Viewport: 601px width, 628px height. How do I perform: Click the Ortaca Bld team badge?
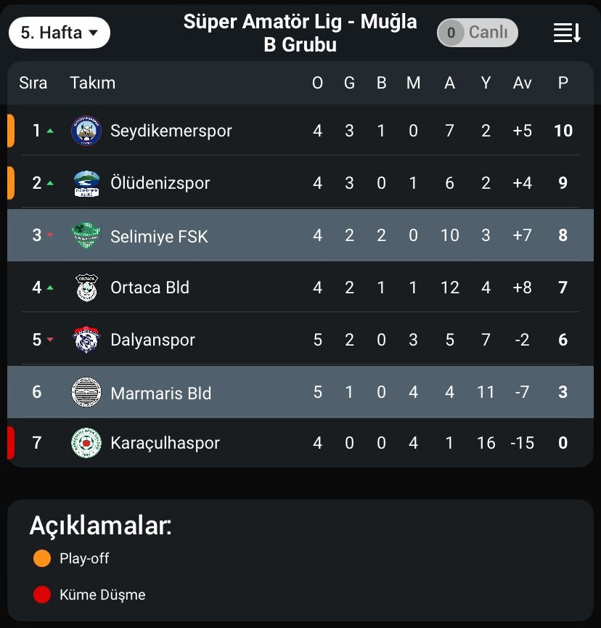pyautogui.click(x=86, y=288)
